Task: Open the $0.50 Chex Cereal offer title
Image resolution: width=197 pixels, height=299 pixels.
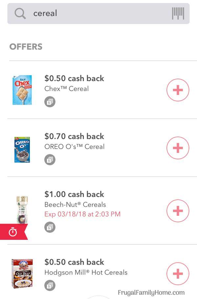Action: point(74,78)
